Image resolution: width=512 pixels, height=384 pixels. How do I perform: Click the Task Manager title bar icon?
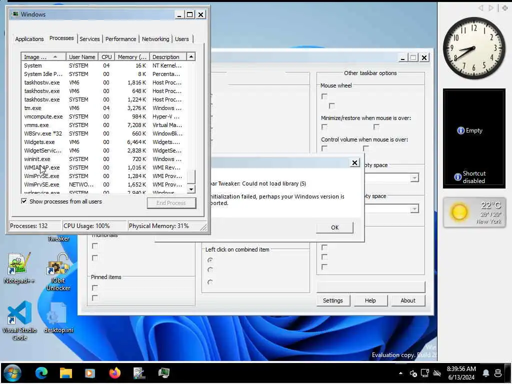click(x=15, y=14)
